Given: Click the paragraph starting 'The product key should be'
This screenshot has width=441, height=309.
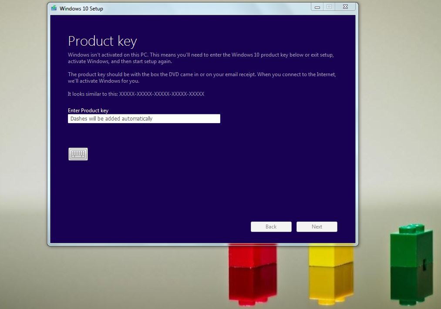Looking at the screenshot, I should pyautogui.click(x=202, y=77).
